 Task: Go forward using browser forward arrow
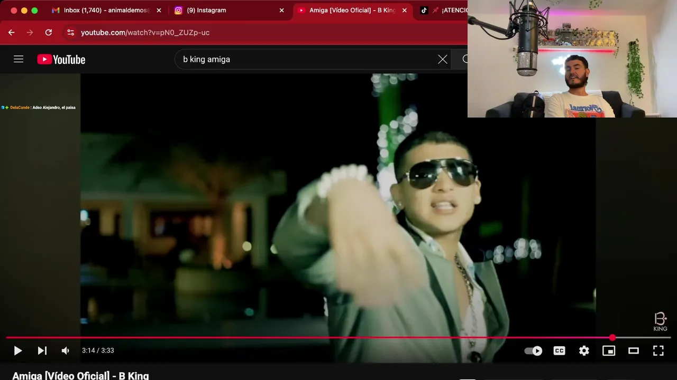pyautogui.click(x=30, y=32)
